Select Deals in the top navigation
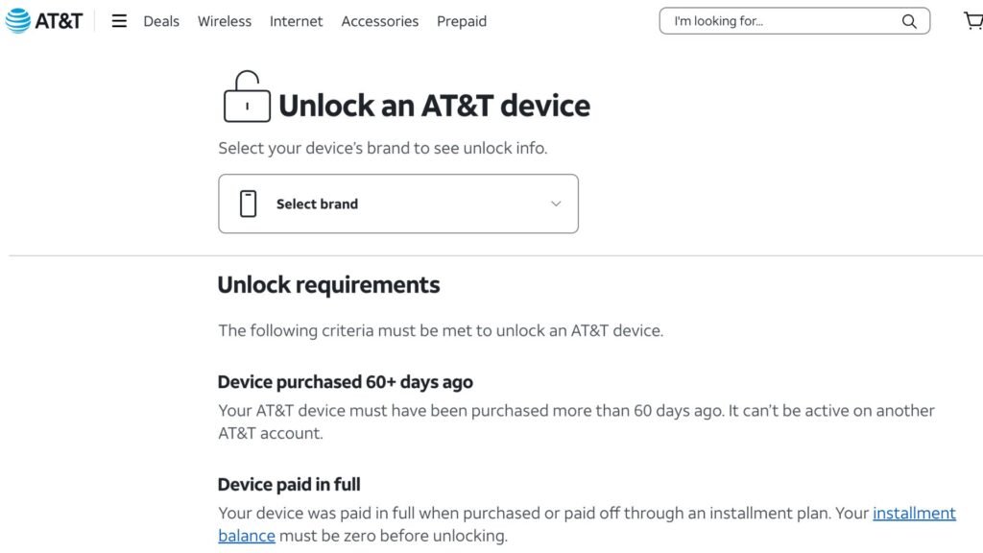The height and width of the screenshot is (553, 983). (160, 20)
